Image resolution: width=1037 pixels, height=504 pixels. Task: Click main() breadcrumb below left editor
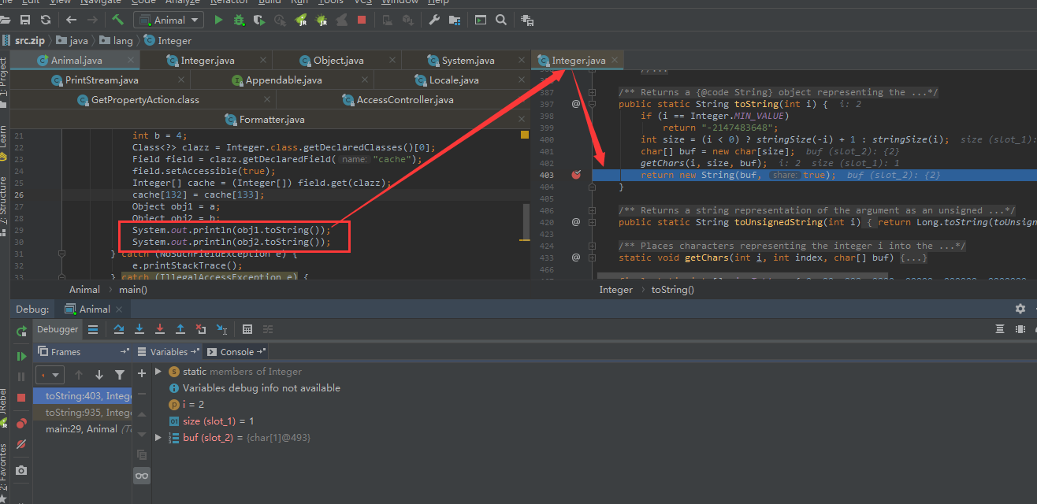click(x=132, y=289)
